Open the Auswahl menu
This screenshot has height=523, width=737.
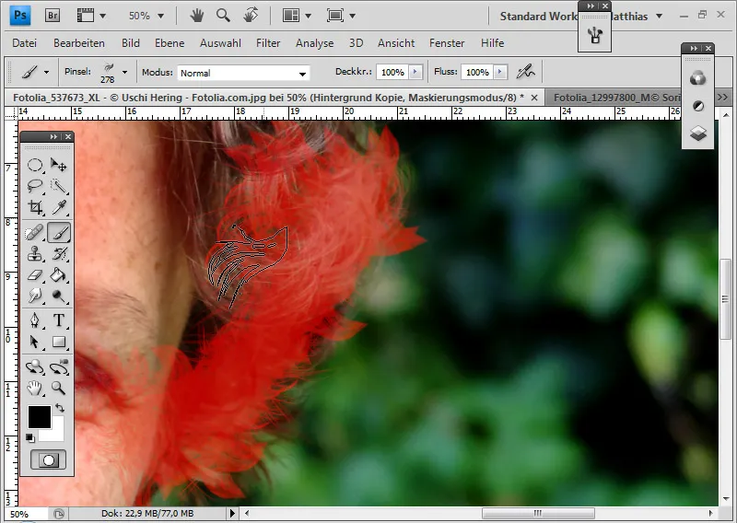[x=220, y=43]
